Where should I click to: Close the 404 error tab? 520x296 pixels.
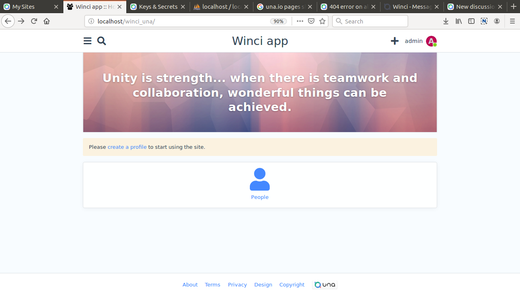373,7
